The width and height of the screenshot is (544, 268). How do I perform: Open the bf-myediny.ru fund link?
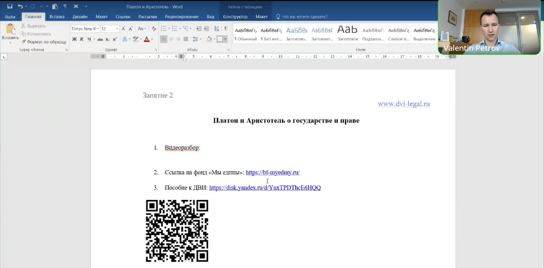[x=272, y=172]
